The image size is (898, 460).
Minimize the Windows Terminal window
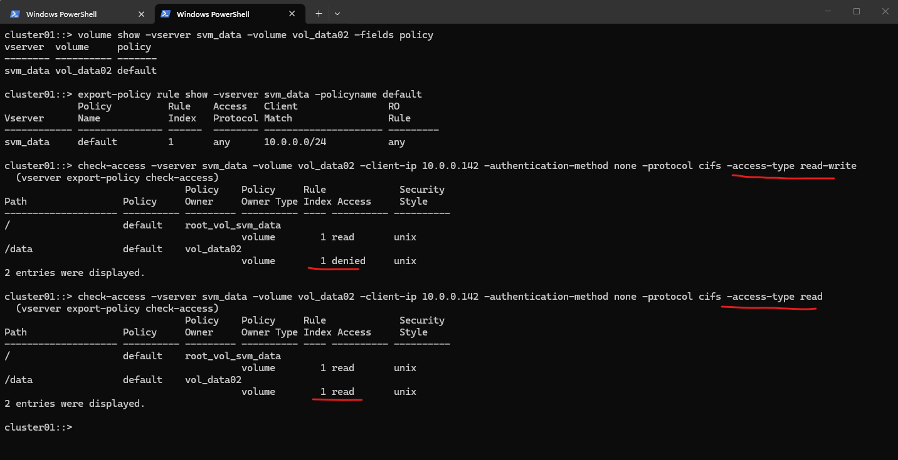click(x=828, y=11)
